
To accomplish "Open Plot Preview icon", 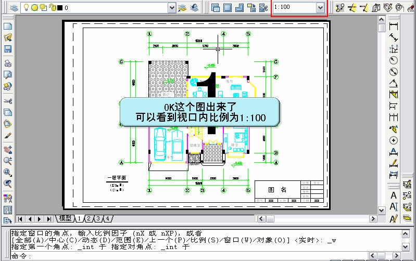I will coord(8,75).
